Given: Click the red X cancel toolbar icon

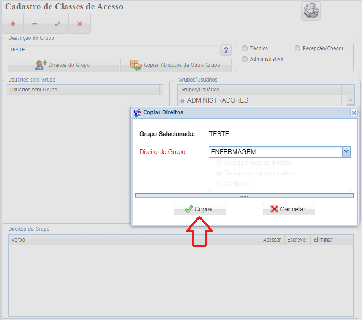Looking at the screenshot, I should point(80,24).
